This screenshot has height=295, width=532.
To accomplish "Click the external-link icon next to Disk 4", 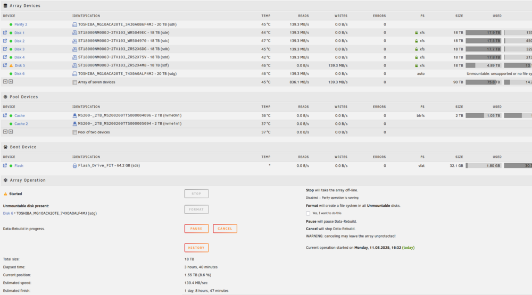I will (x=5, y=57).
